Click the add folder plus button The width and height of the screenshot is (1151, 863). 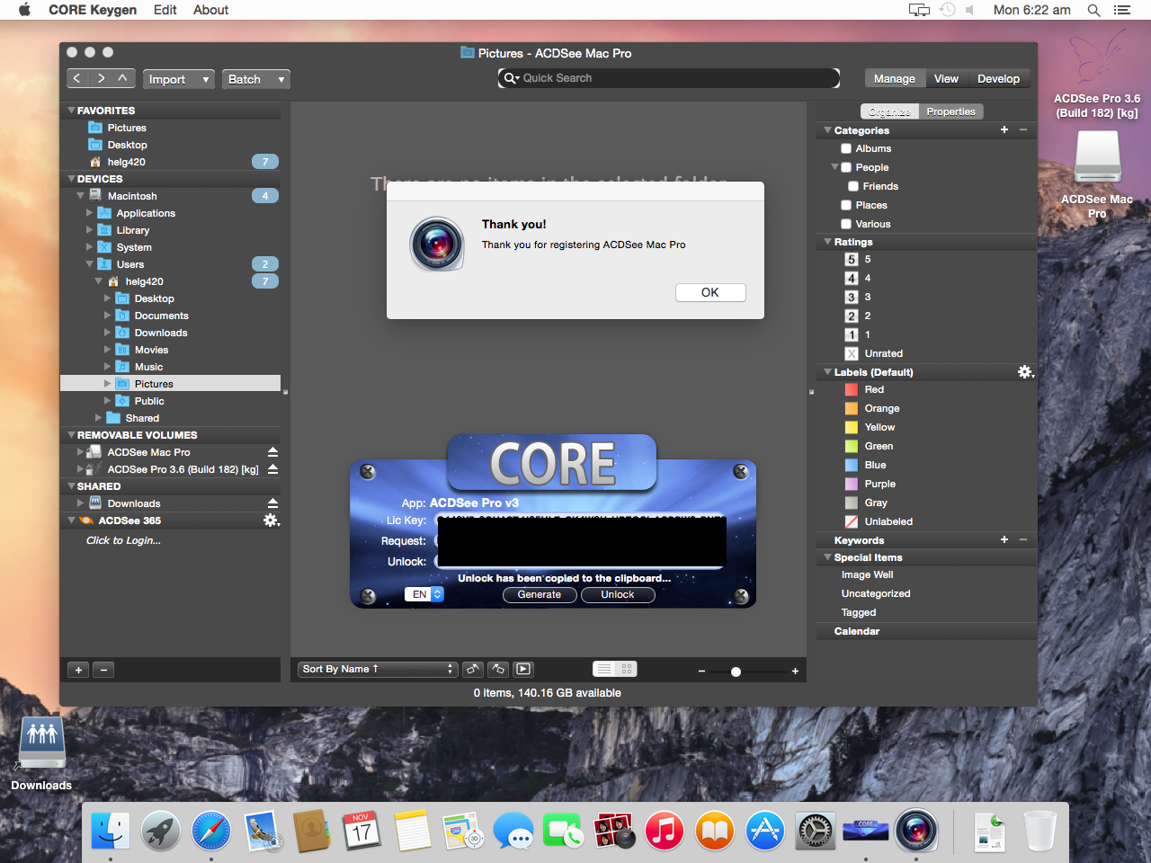point(78,670)
